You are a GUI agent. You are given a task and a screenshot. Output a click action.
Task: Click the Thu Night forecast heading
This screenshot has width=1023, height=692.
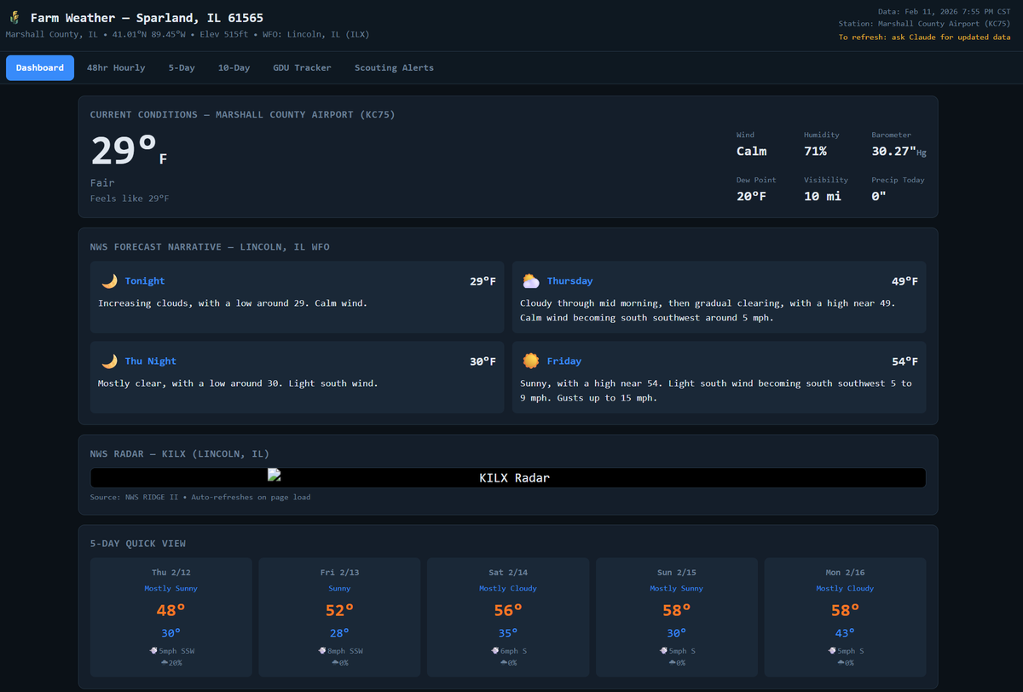[151, 361]
